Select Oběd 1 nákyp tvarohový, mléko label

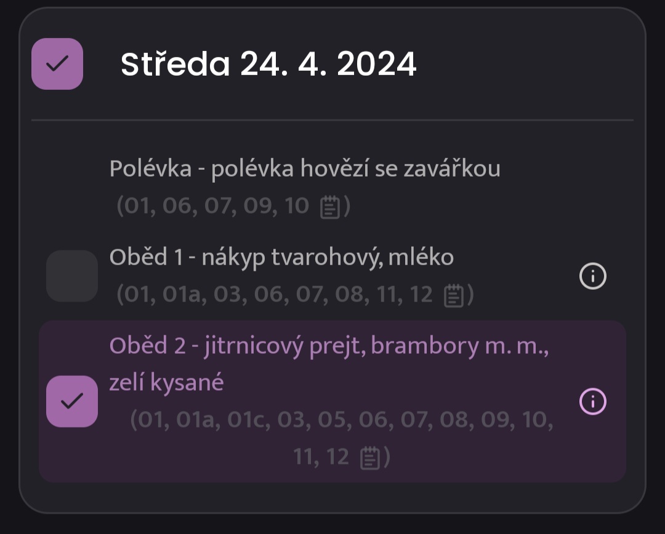click(281, 257)
